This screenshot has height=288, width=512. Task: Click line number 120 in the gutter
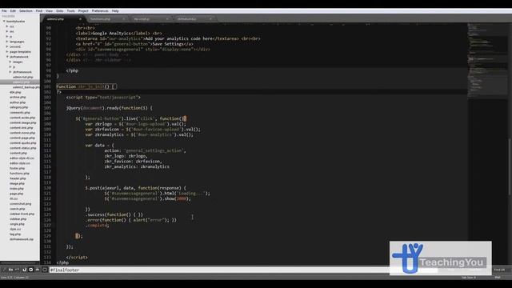[x=48, y=188]
